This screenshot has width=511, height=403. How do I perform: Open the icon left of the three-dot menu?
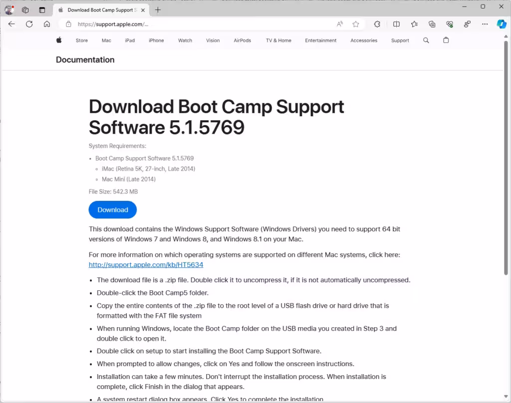pos(467,24)
